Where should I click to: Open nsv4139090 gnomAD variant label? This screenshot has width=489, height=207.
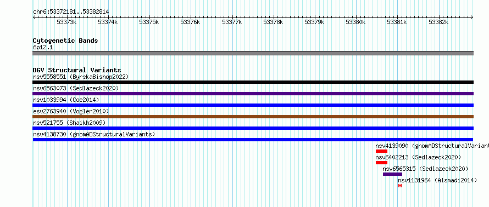[432, 146]
